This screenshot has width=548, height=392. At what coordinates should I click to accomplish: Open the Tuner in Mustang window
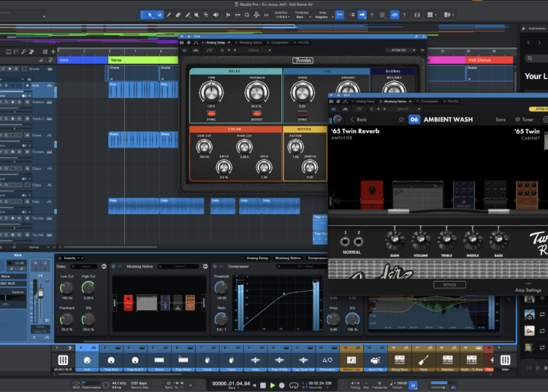tap(524, 120)
